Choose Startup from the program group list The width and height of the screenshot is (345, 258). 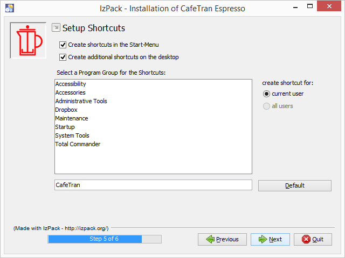pos(65,127)
